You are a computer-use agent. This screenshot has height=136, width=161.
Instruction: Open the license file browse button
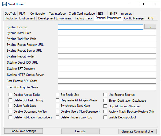pos(150,26)
